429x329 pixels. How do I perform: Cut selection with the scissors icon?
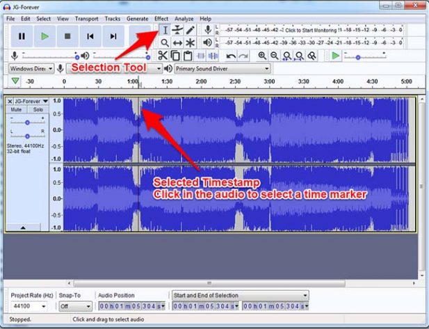coord(163,56)
